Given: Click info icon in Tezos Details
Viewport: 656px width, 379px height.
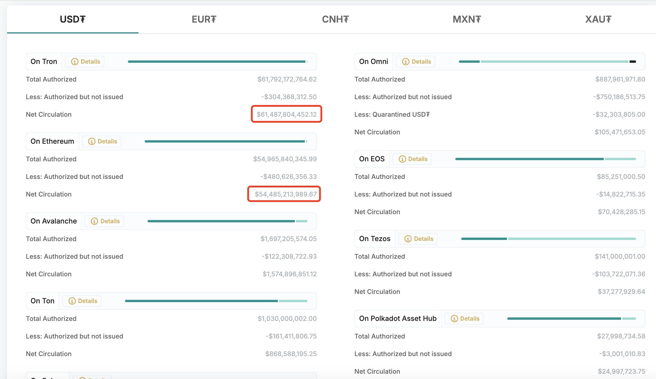Looking at the screenshot, I should click(408, 239).
